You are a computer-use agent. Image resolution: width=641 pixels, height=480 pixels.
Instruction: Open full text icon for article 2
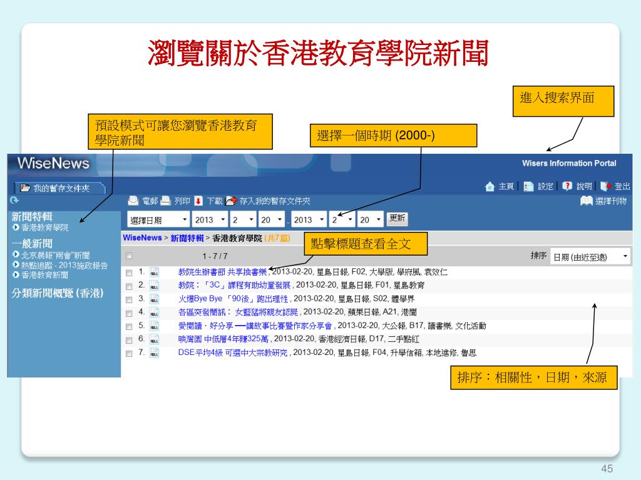coord(154,285)
